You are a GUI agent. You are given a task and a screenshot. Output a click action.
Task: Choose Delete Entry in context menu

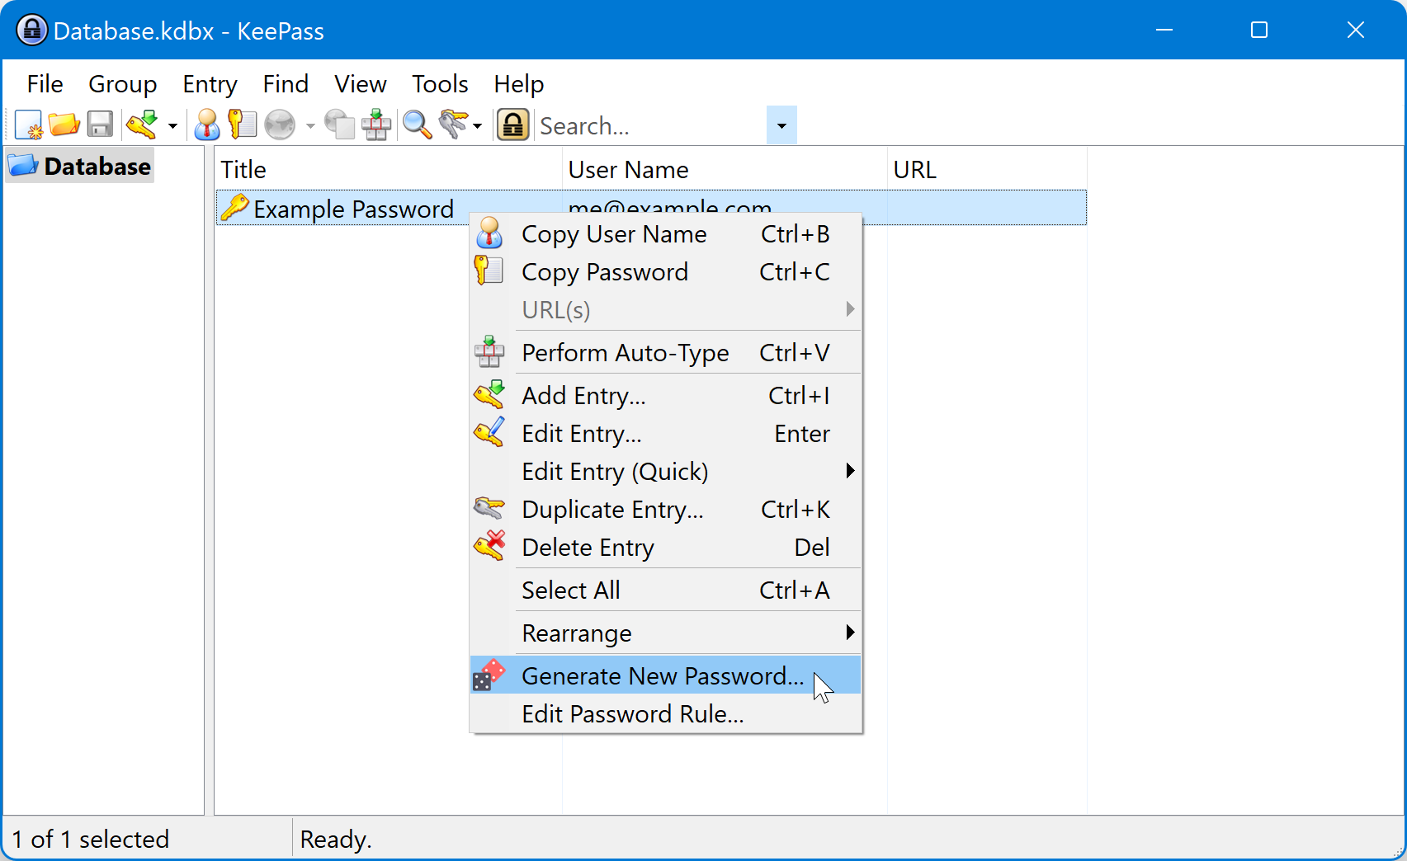[x=666, y=548]
